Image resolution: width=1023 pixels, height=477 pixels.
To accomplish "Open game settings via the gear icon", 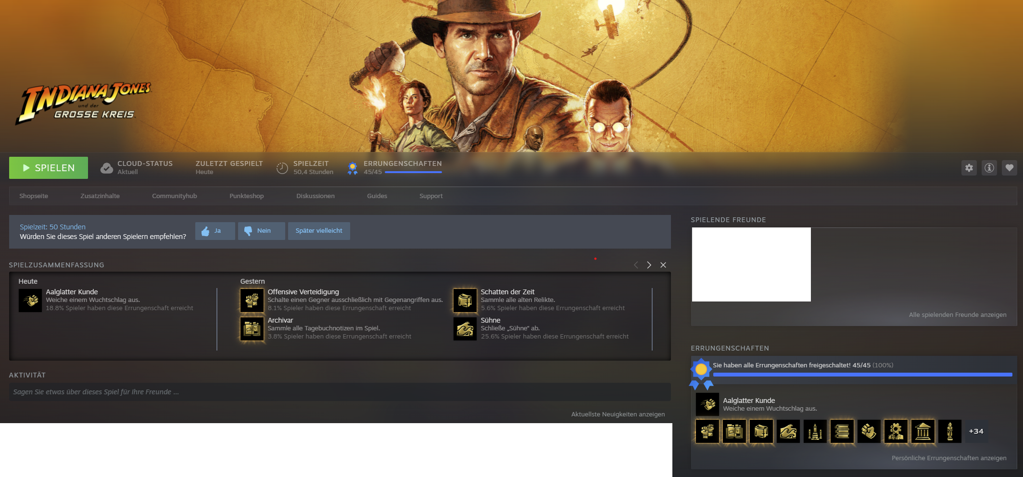I will click(x=969, y=168).
